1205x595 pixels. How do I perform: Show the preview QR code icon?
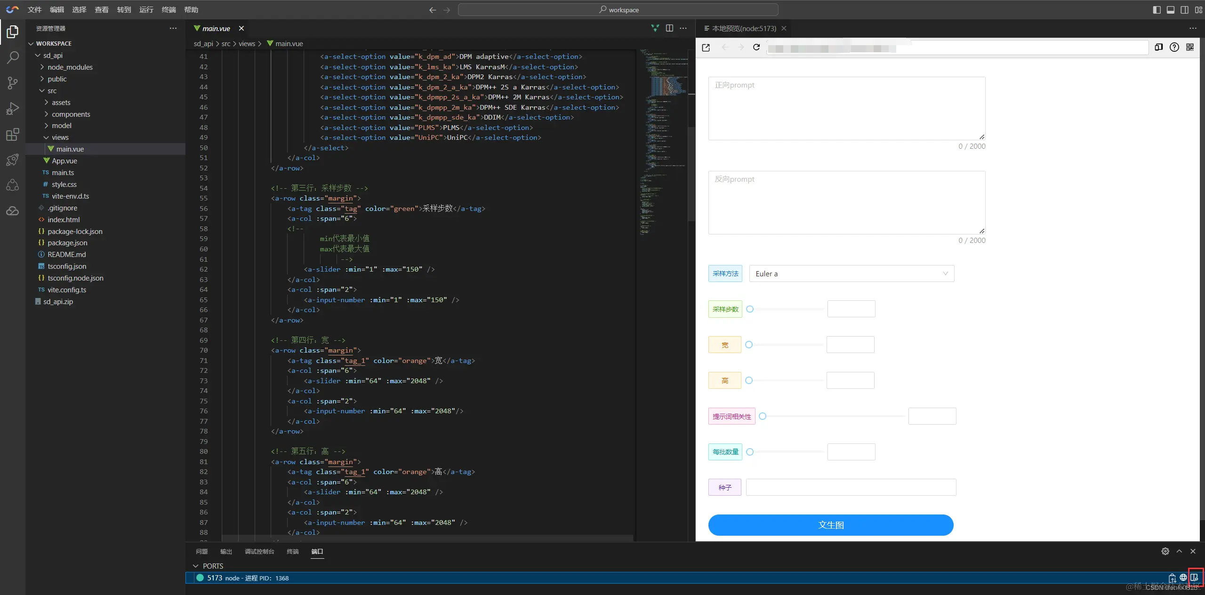[1190, 47]
